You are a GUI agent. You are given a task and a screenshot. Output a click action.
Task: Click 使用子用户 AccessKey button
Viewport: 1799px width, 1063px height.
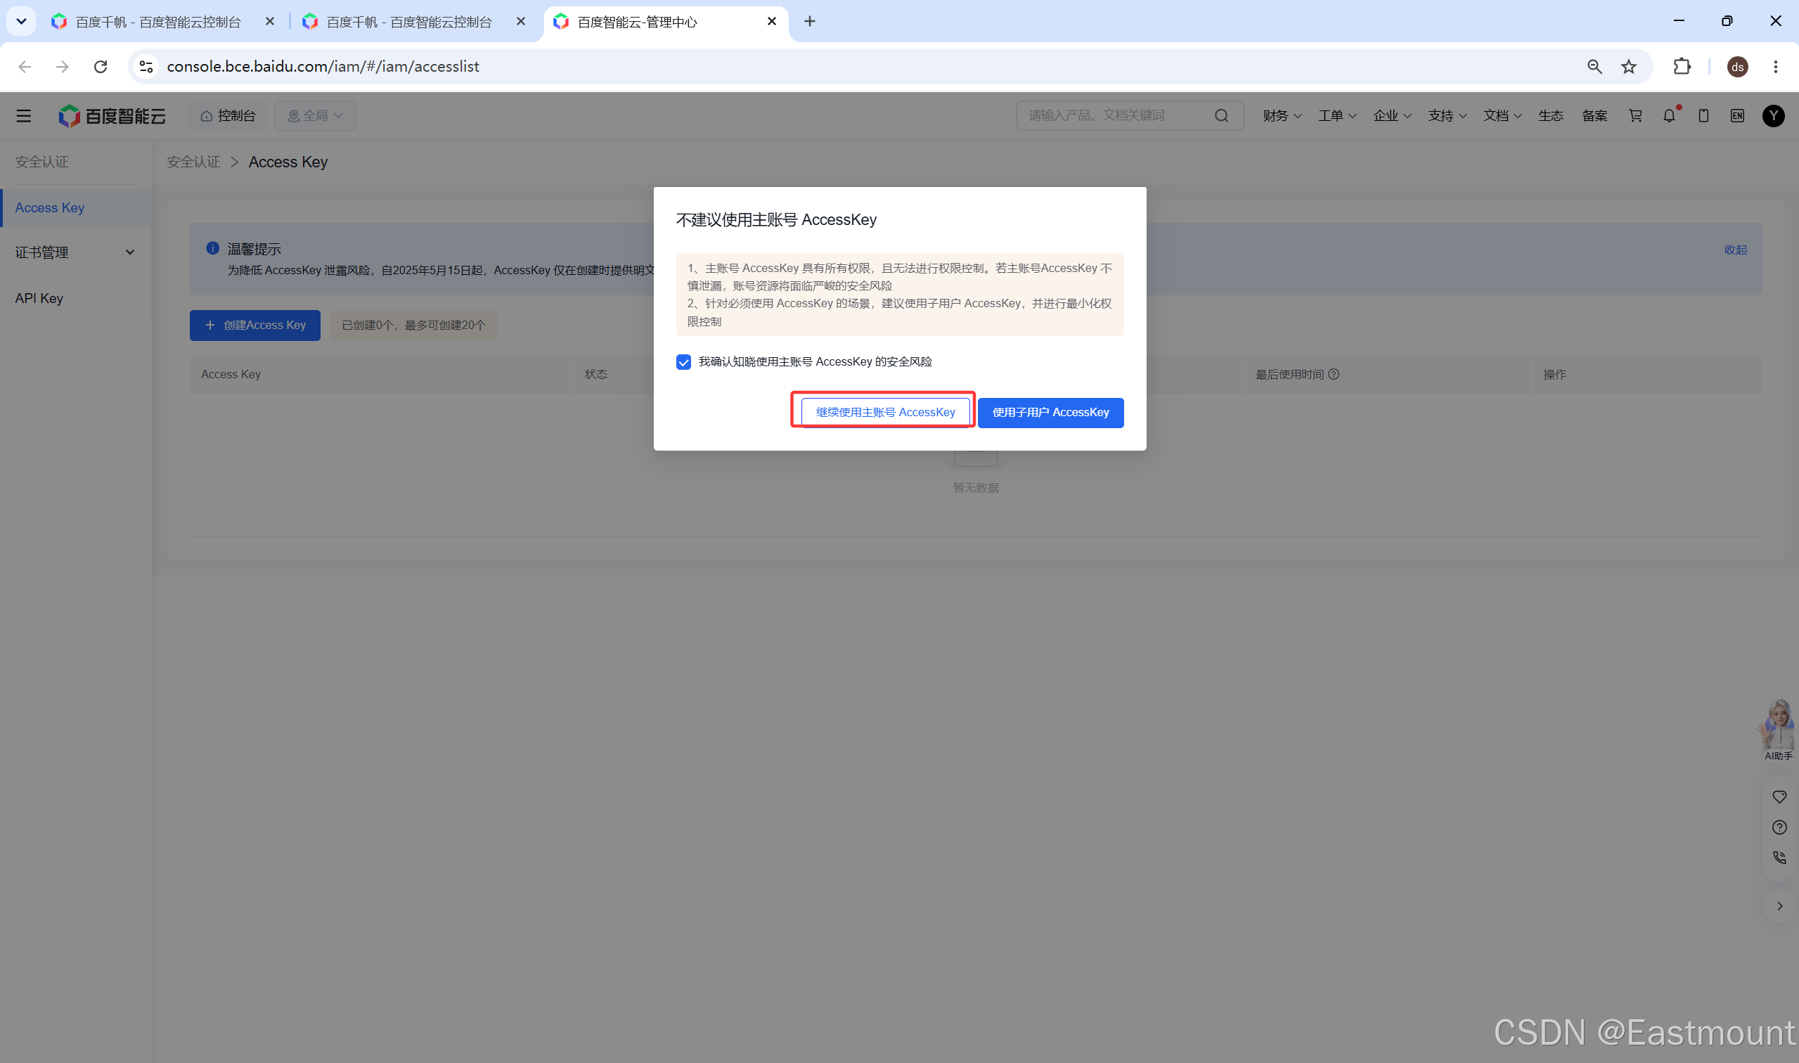click(x=1050, y=412)
